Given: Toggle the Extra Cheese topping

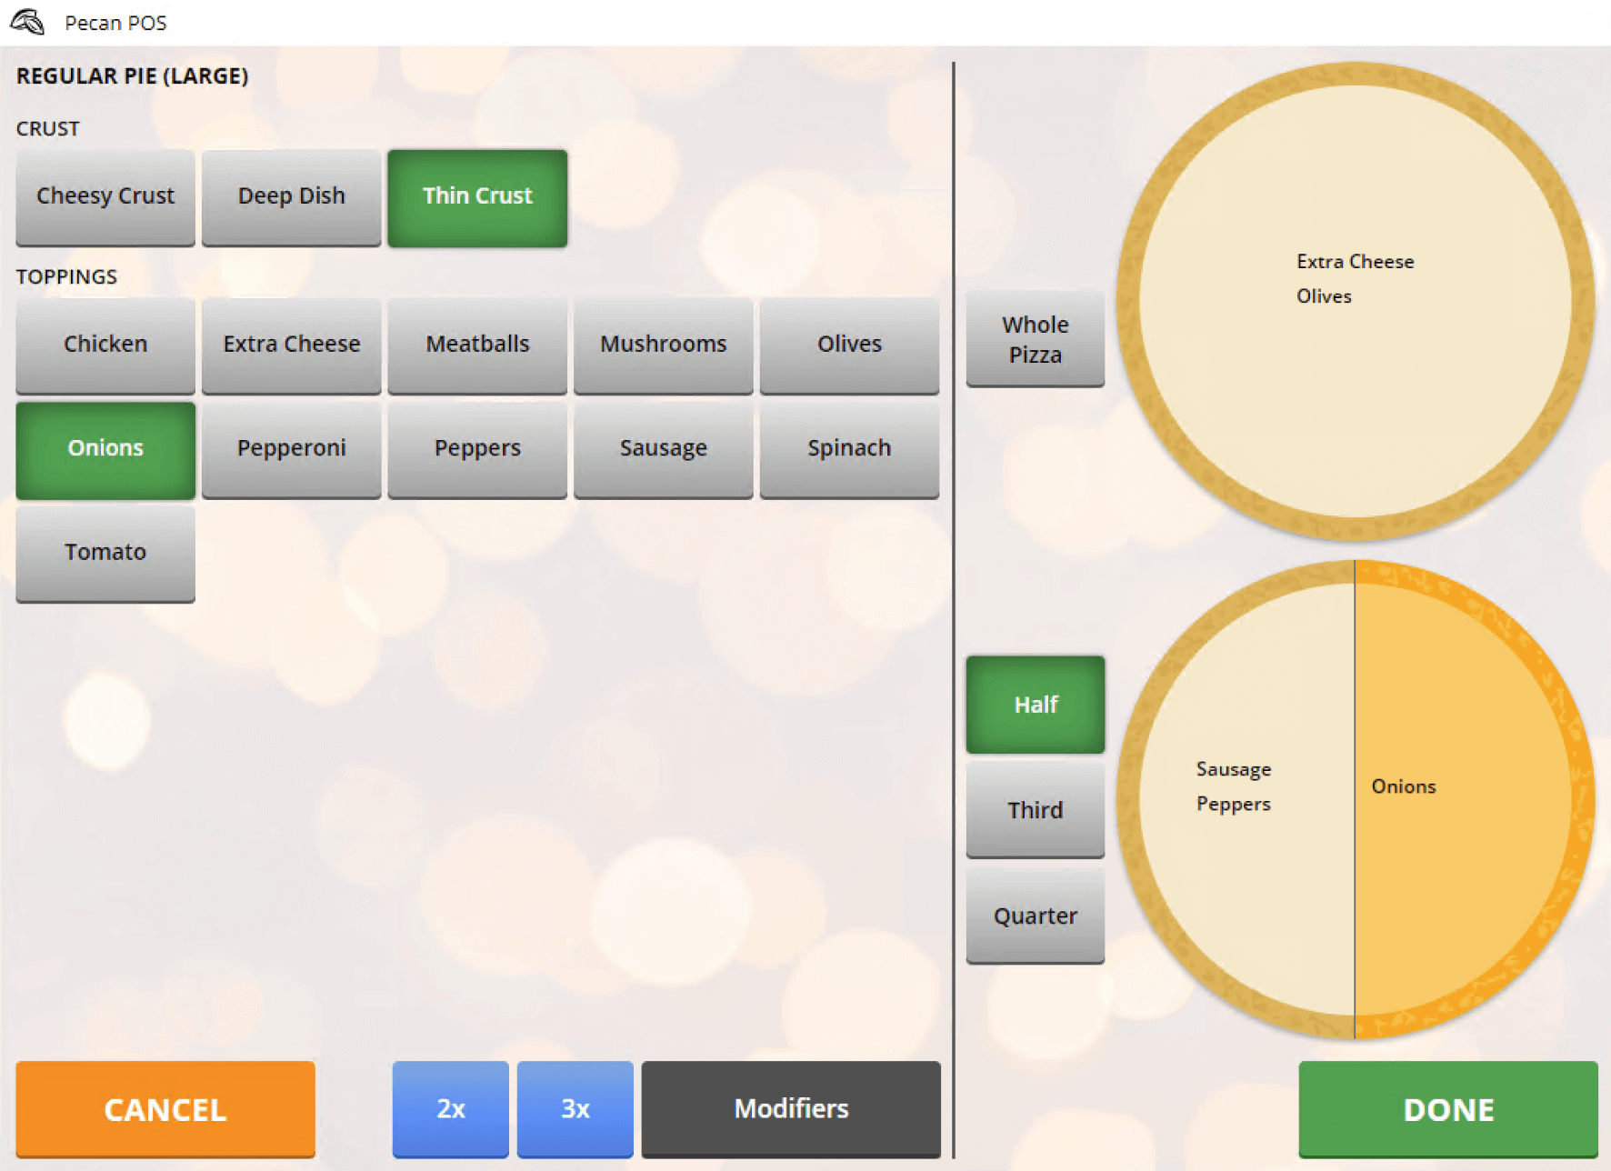Looking at the screenshot, I should point(291,345).
